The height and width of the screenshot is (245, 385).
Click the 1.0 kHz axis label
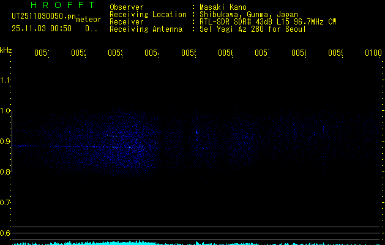tap(5, 111)
